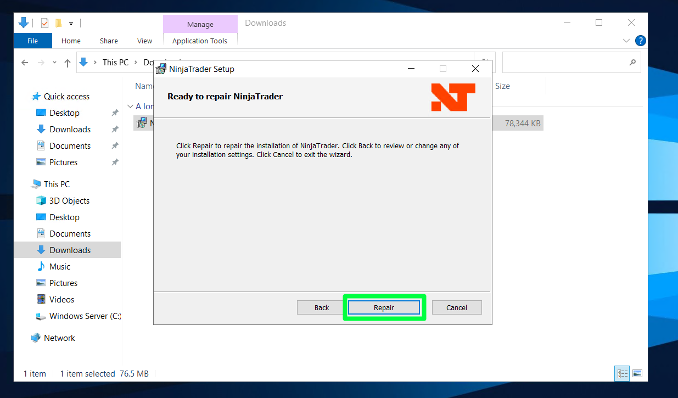The height and width of the screenshot is (398, 678).
Task: Switch to large icons view button
Action: [x=637, y=373]
